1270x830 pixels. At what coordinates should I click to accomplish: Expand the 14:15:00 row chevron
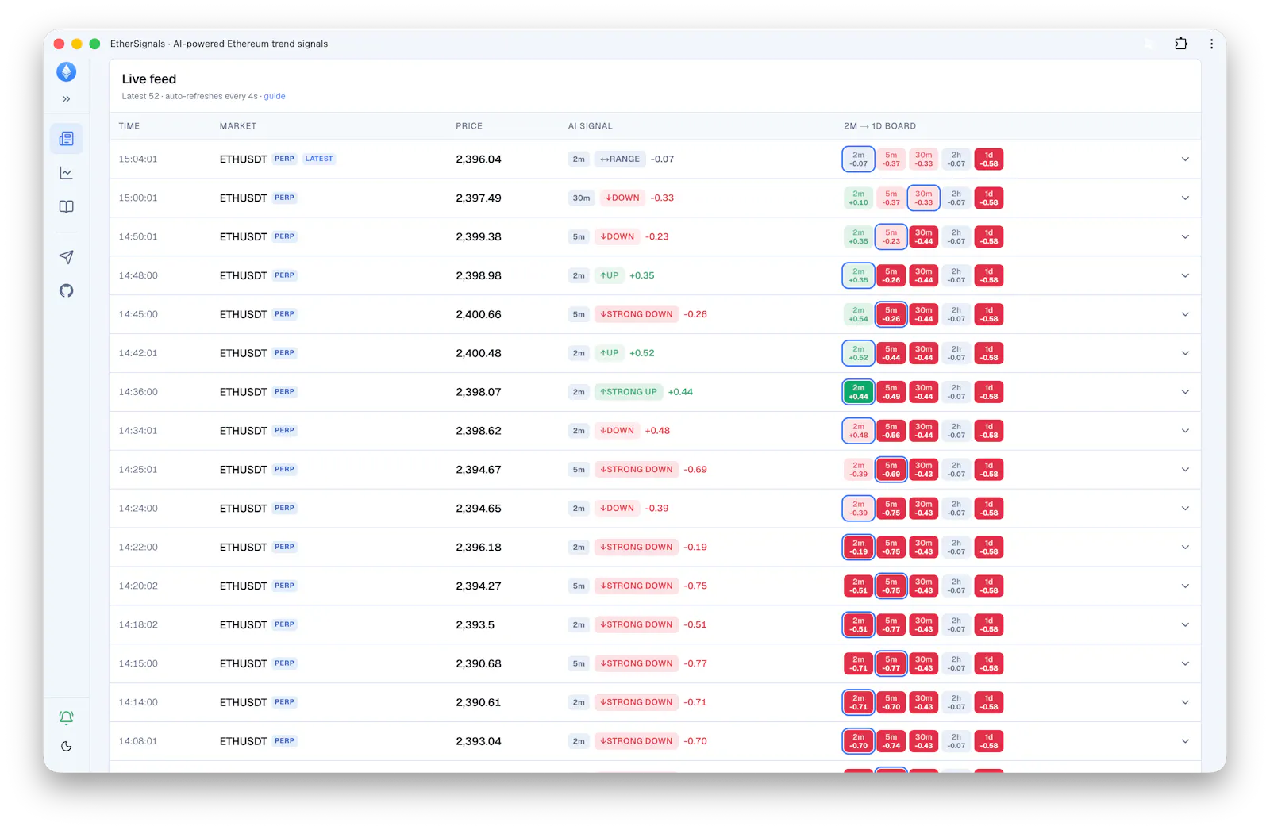coord(1185,663)
